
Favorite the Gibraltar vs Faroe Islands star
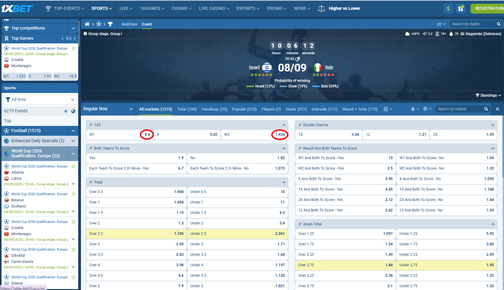coord(74,249)
